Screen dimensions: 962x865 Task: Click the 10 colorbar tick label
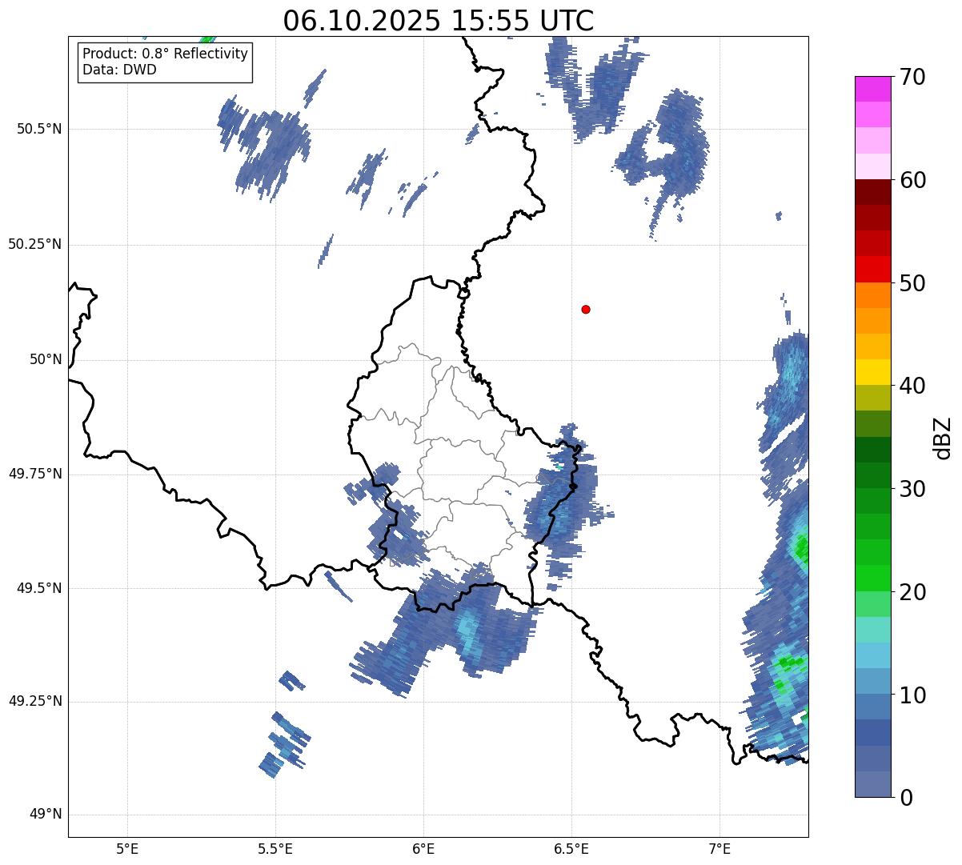912,695
